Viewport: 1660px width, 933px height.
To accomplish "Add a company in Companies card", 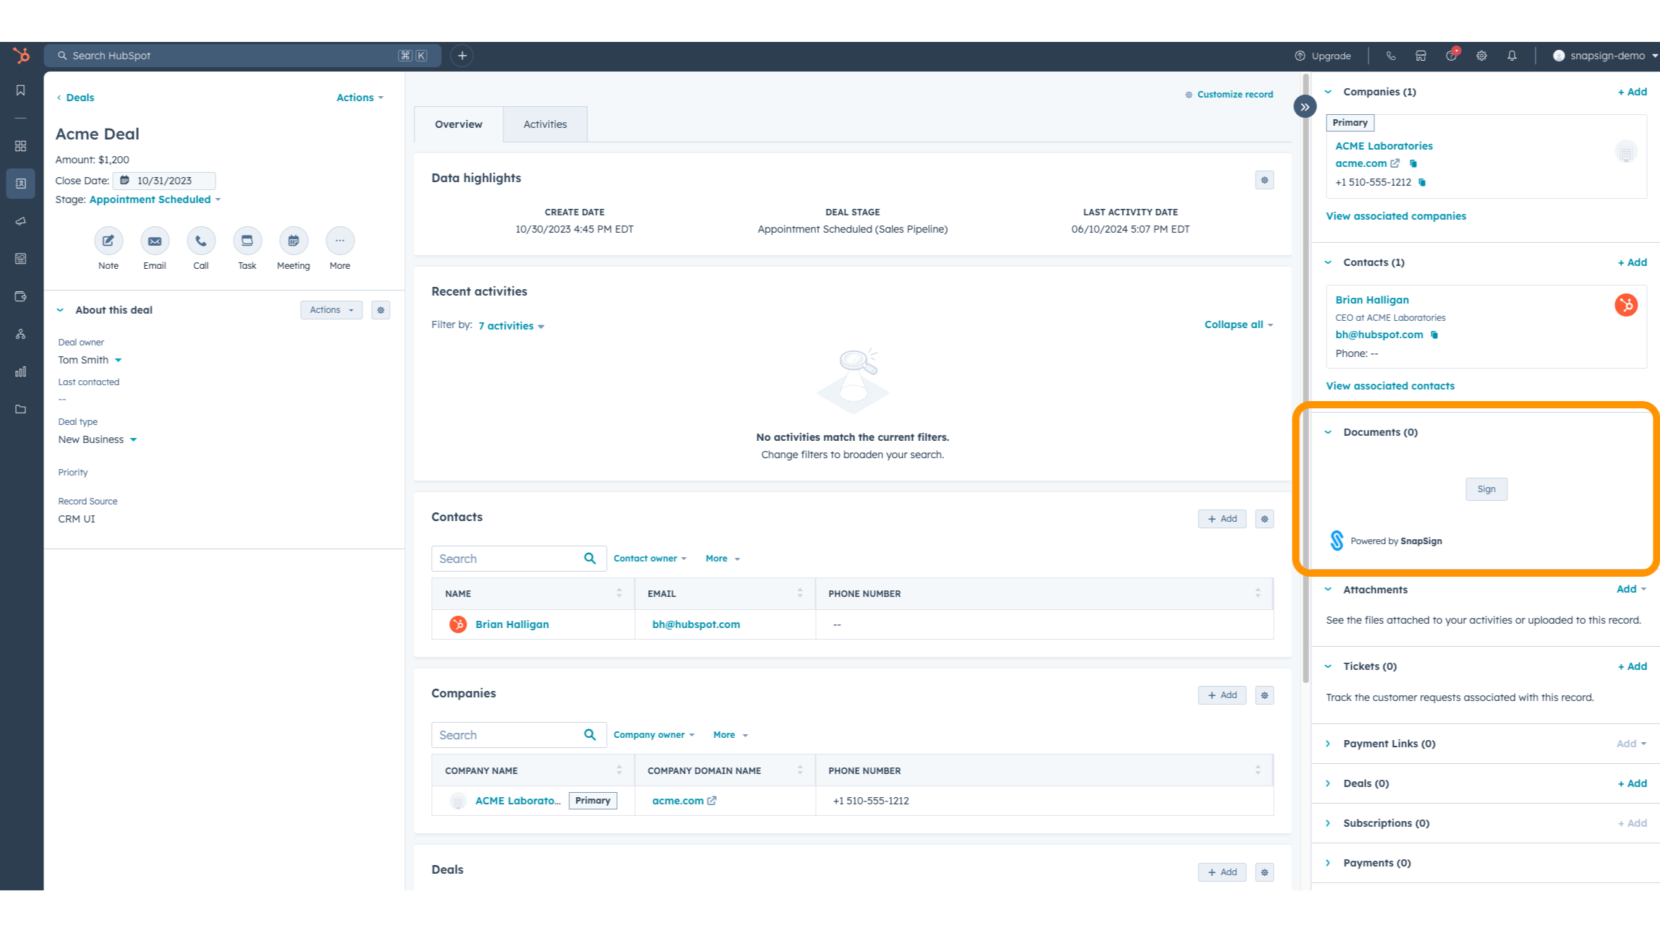I will tap(1222, 695).
